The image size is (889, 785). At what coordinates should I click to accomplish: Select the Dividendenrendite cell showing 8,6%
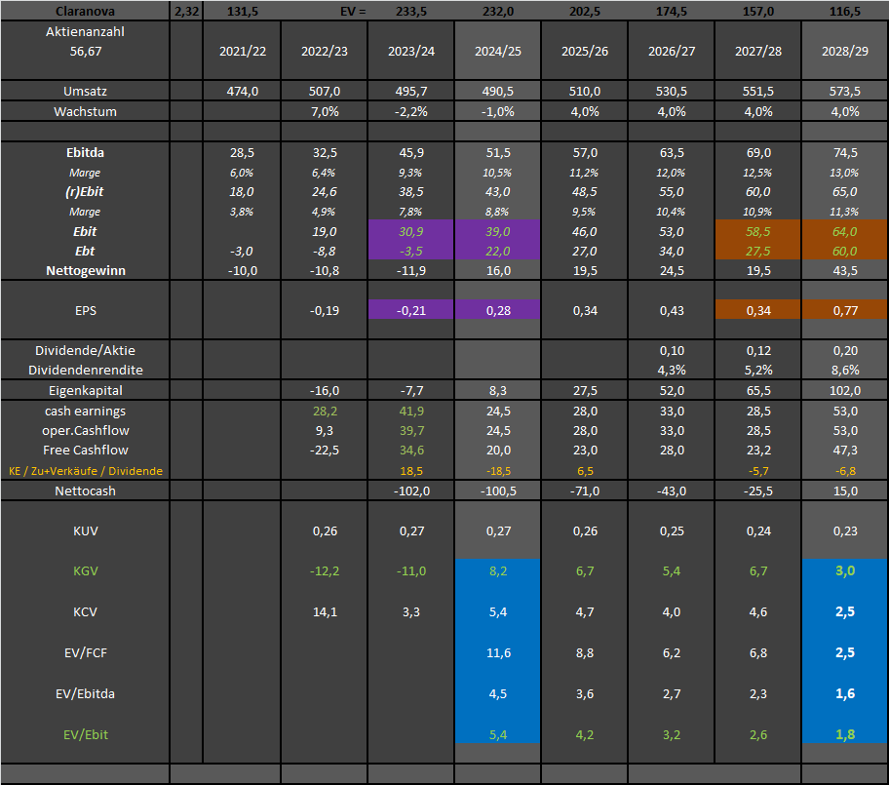844,370
